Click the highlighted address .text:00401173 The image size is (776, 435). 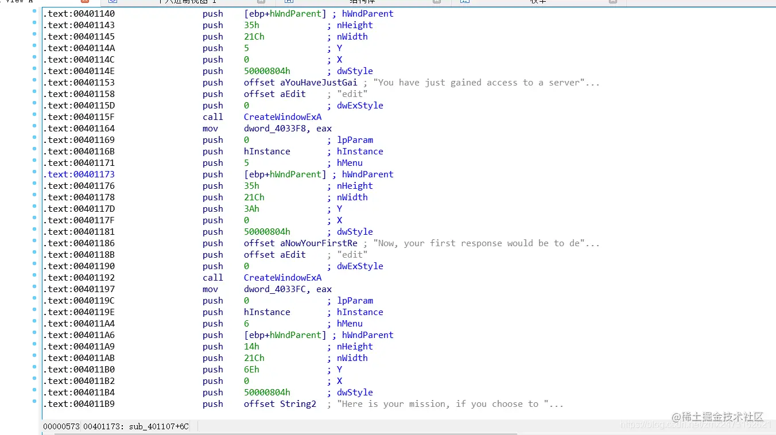click(79, 174)
